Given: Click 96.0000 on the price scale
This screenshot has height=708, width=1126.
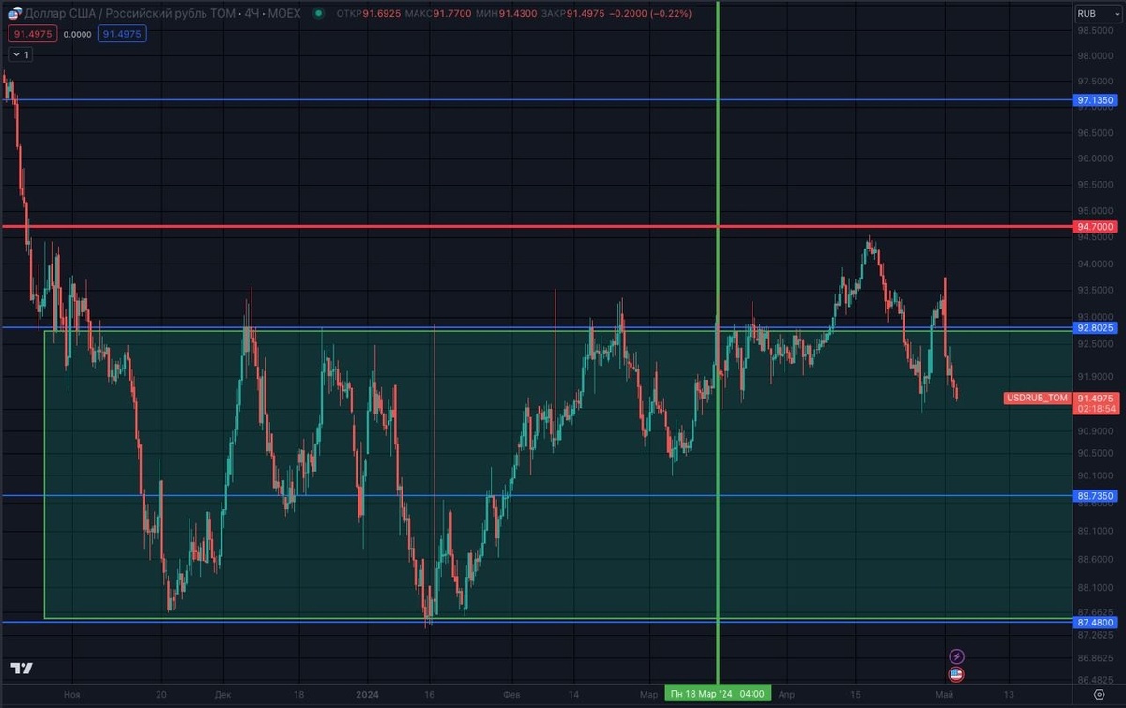Looking at the screenshot, I should tap(1096, 158).
